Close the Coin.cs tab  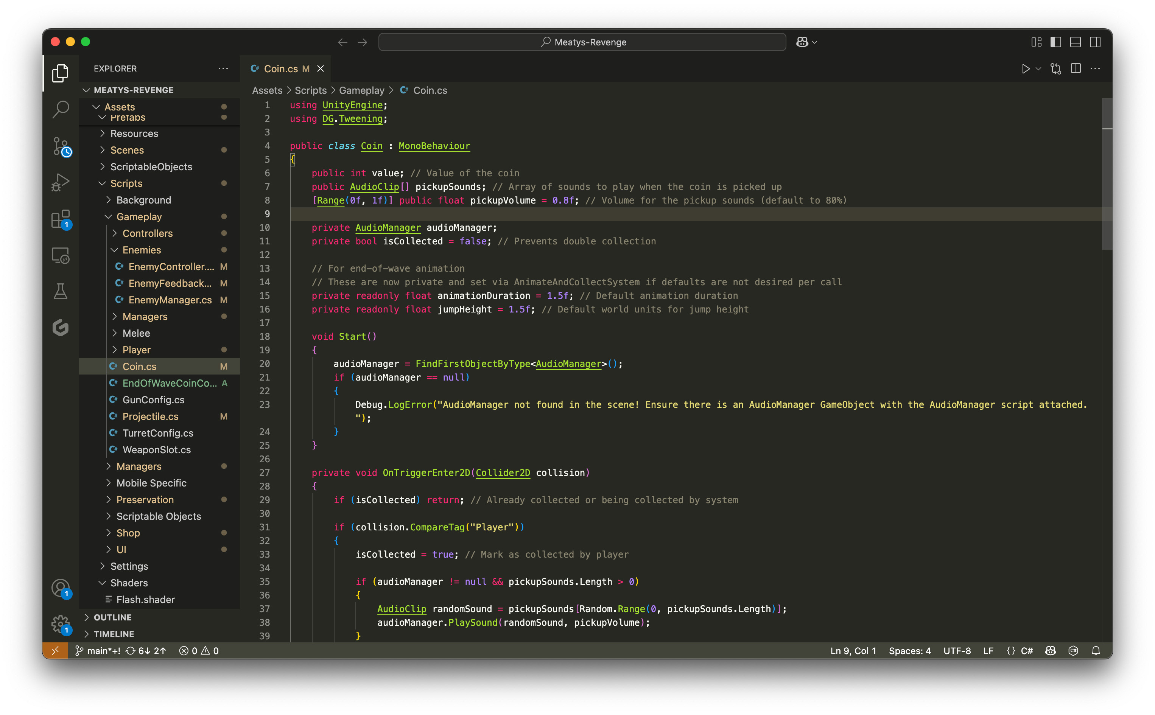point(321,68)
